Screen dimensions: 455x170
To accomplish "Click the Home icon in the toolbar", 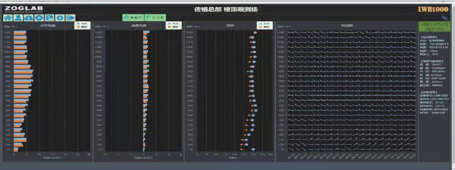I will (7, 18).
